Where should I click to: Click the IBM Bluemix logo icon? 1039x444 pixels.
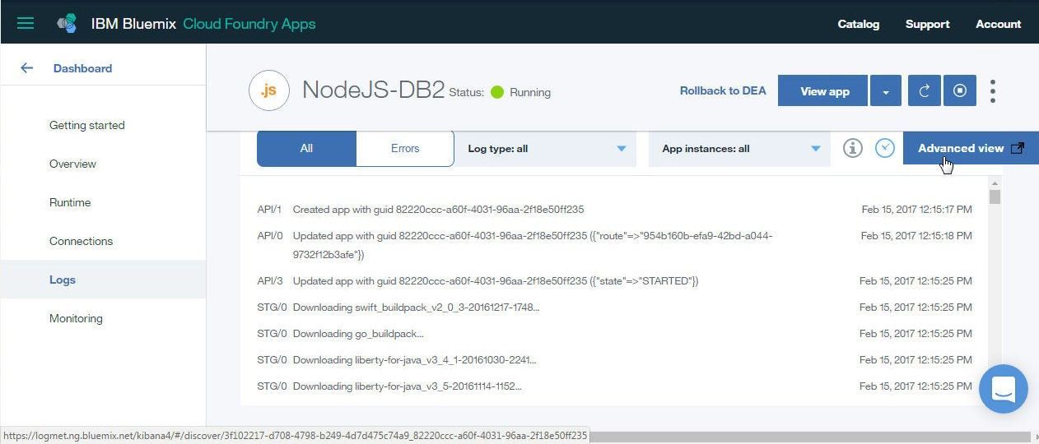(67, 23)
